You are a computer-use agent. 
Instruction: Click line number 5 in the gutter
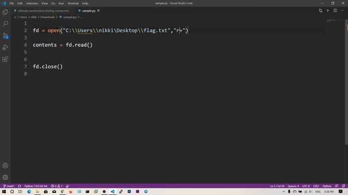click(26, 52)
